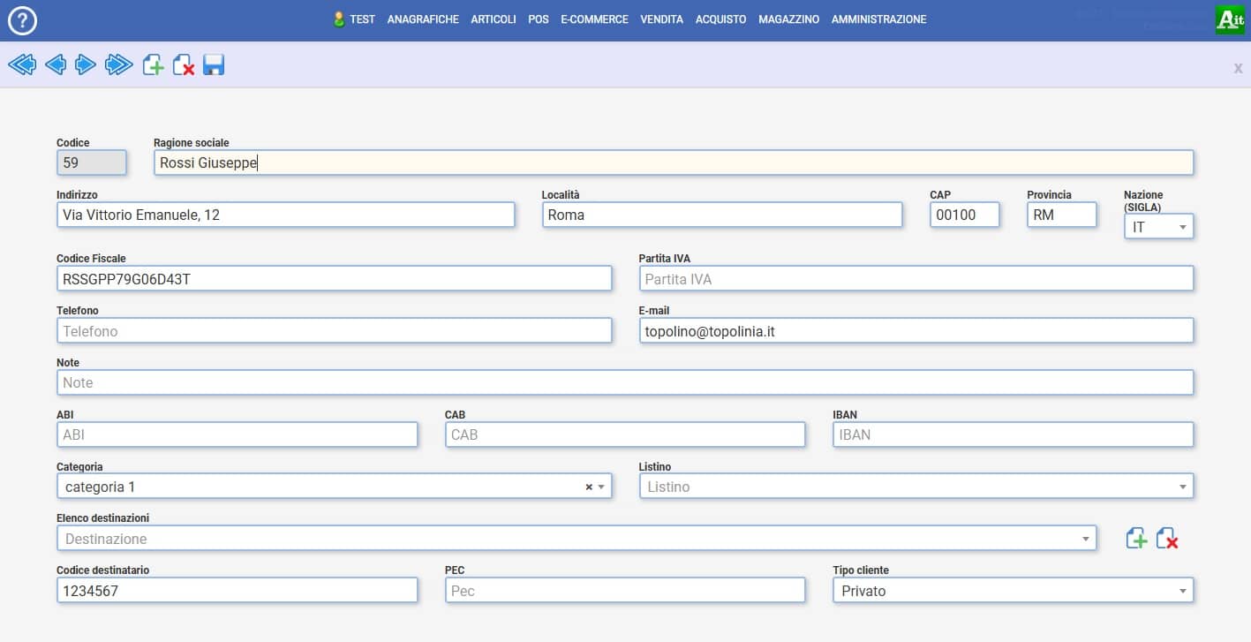Save the record with the floppy disk icon
This screenshot has height=642, width=1251.
click(x=214, y=64)
